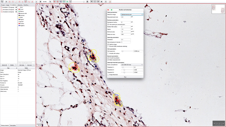226x127 pixels.
Task: Select the Necrosis class in list
Action: [22, 15]
